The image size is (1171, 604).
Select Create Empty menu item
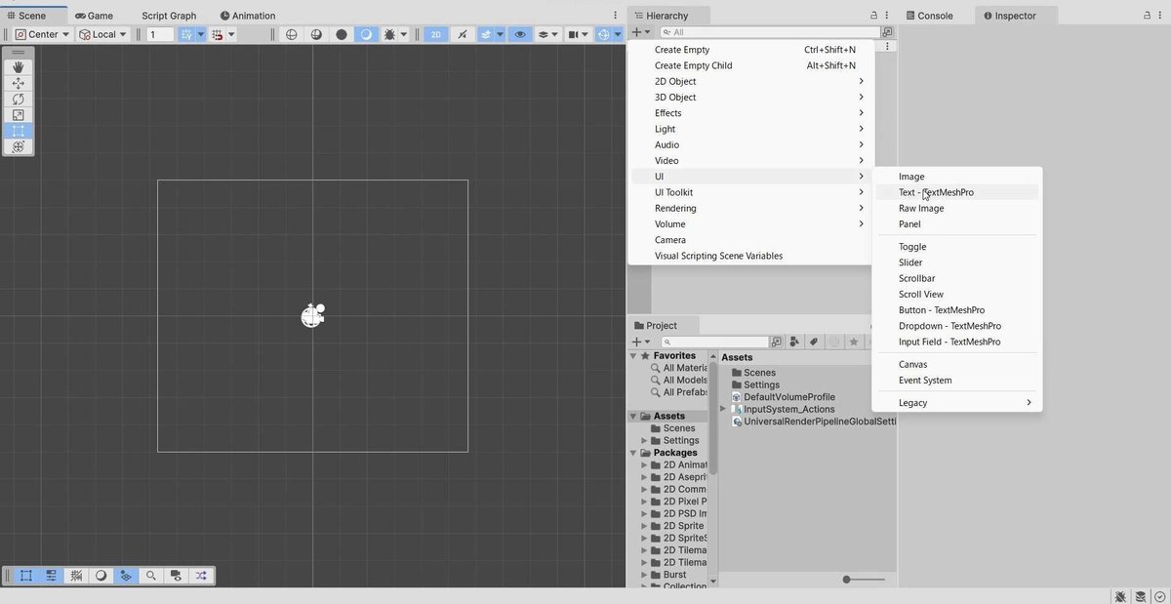coord(749,50)
